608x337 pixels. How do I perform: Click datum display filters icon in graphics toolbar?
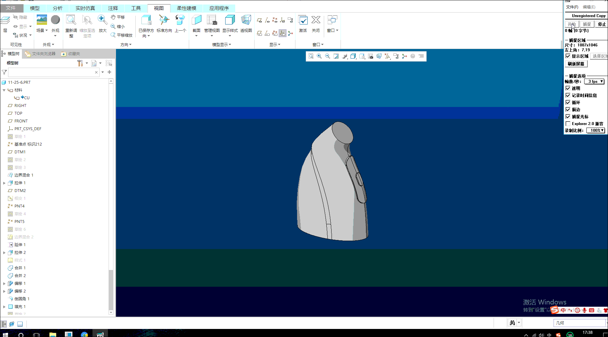tap(387, 56)
